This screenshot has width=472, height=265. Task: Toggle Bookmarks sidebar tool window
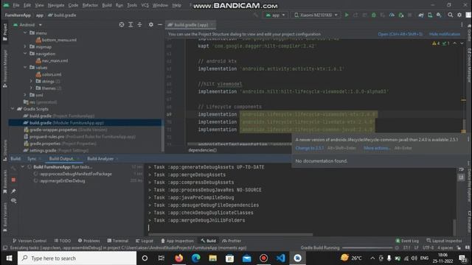pos(5,181)
